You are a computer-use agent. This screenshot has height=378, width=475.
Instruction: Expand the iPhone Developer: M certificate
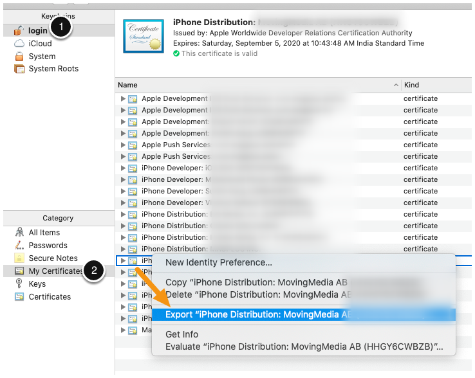pos(123,179)
